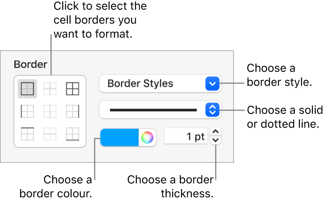Click the blue arrows on line style menu
Screen dimensions: 332x204
pyautogui.click(x=212, y=109)
